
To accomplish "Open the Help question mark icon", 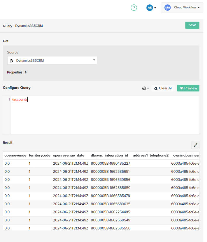I will click(x=134, y=8).
